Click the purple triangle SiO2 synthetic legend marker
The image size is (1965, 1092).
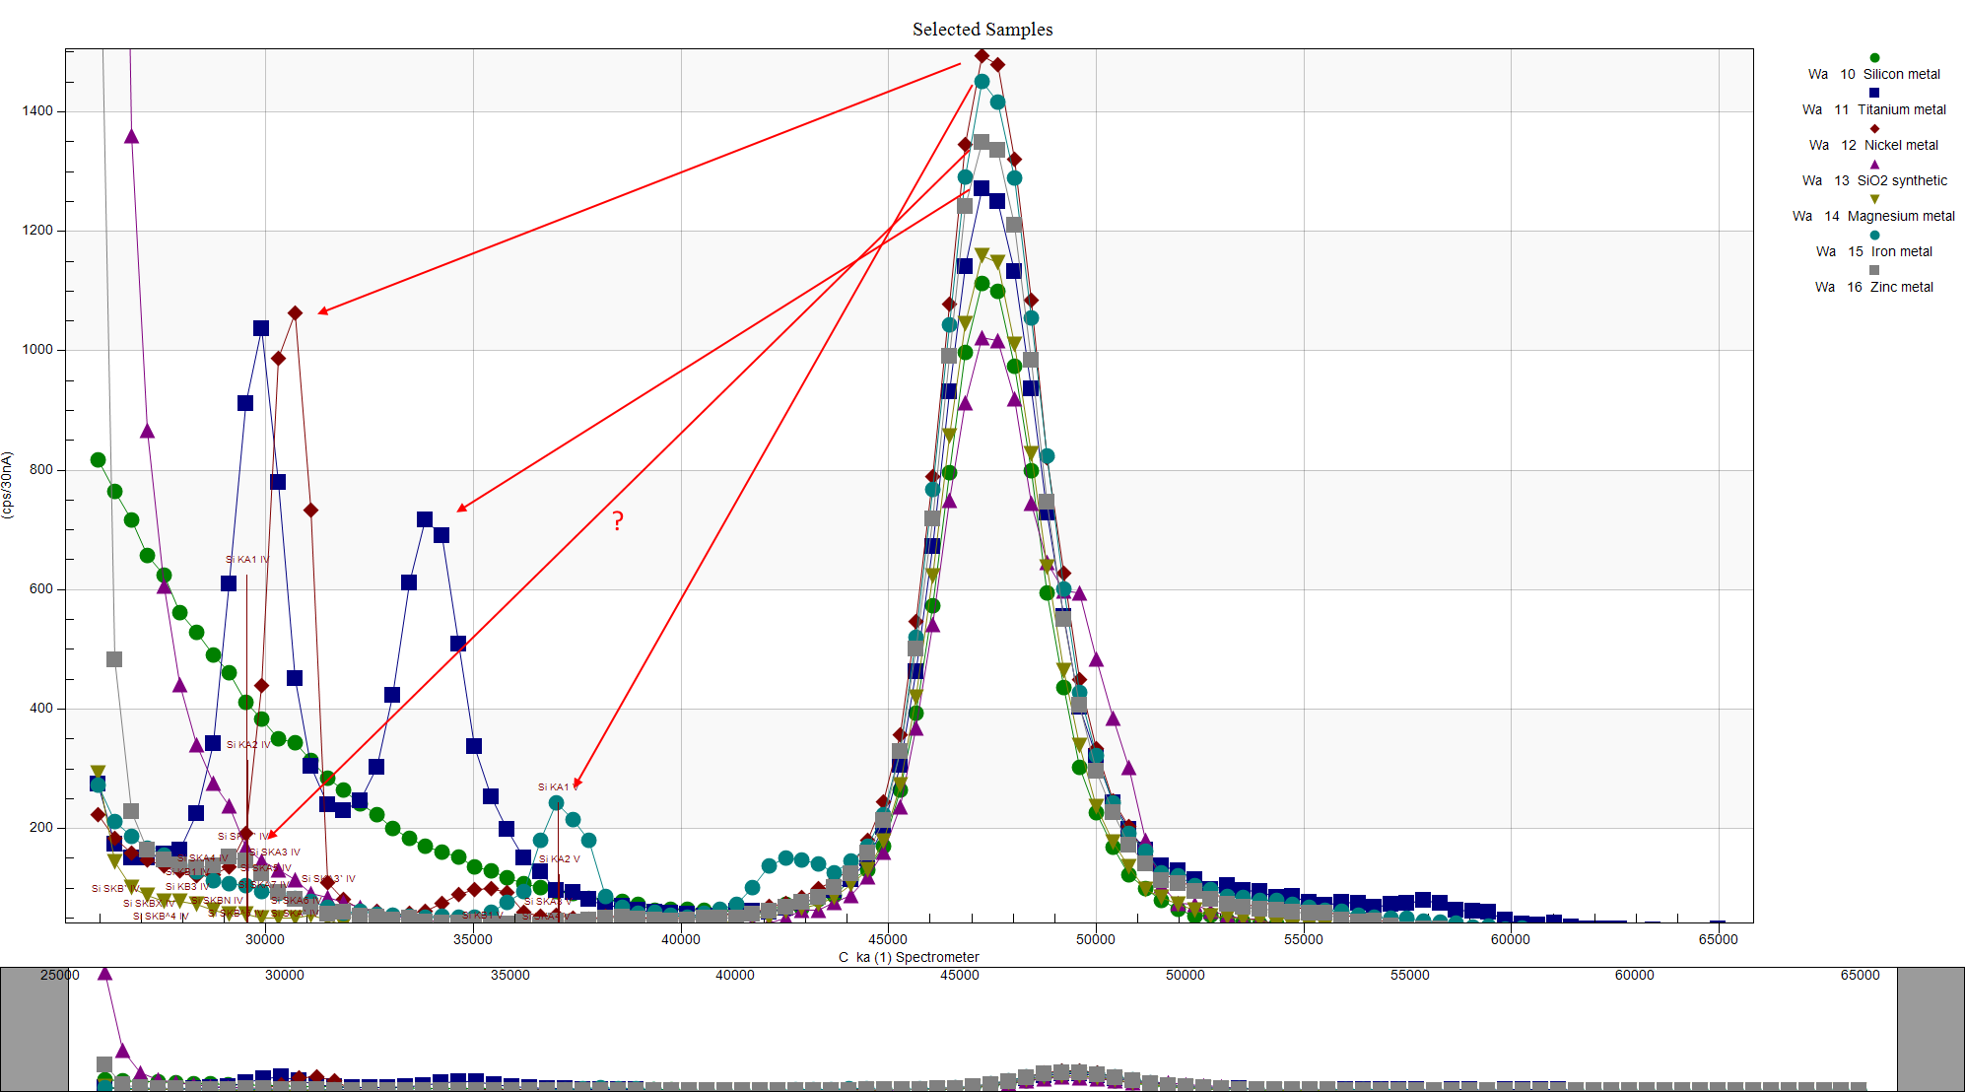click(1874, 164)
